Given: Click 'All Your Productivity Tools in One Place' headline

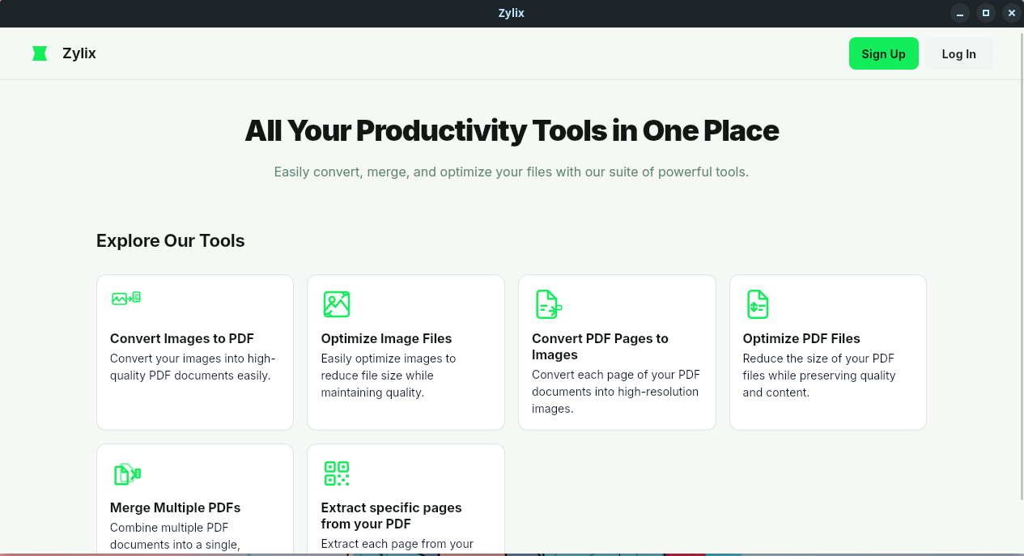Looking at the screenshot, I should [512, 130].
